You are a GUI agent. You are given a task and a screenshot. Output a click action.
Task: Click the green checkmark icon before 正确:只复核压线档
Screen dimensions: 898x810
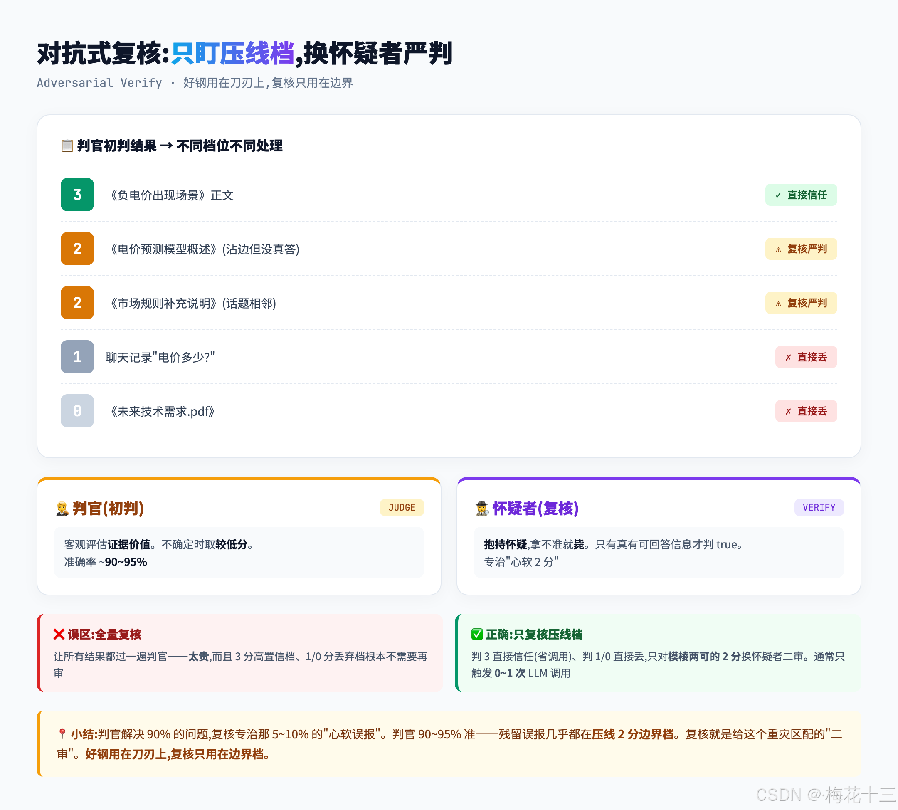pos(477,634)
